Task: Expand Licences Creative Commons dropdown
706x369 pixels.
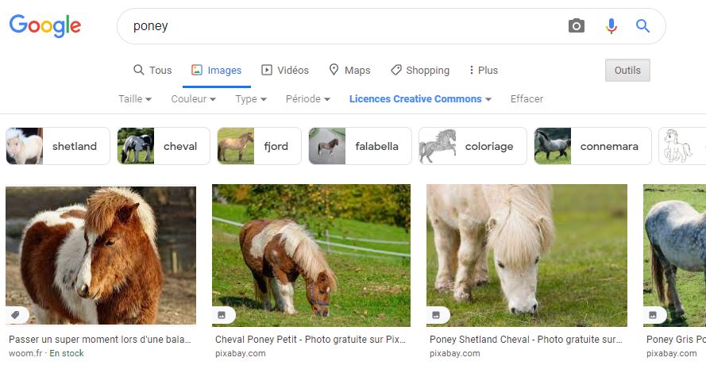Action: (x=420, y=99)
